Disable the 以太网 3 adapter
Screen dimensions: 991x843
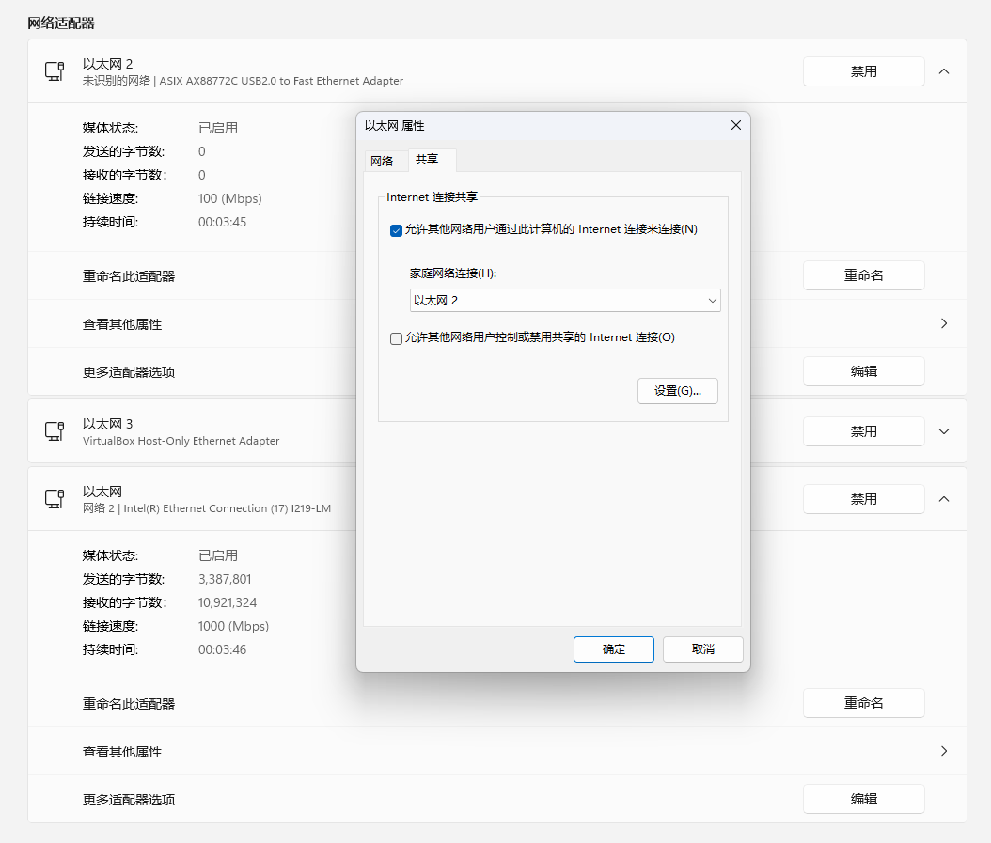click(x=863, y=430)
